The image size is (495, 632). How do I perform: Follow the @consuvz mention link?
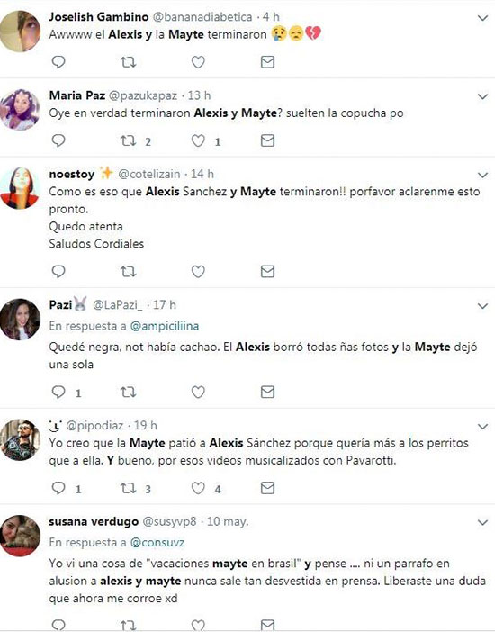(157, 543)
